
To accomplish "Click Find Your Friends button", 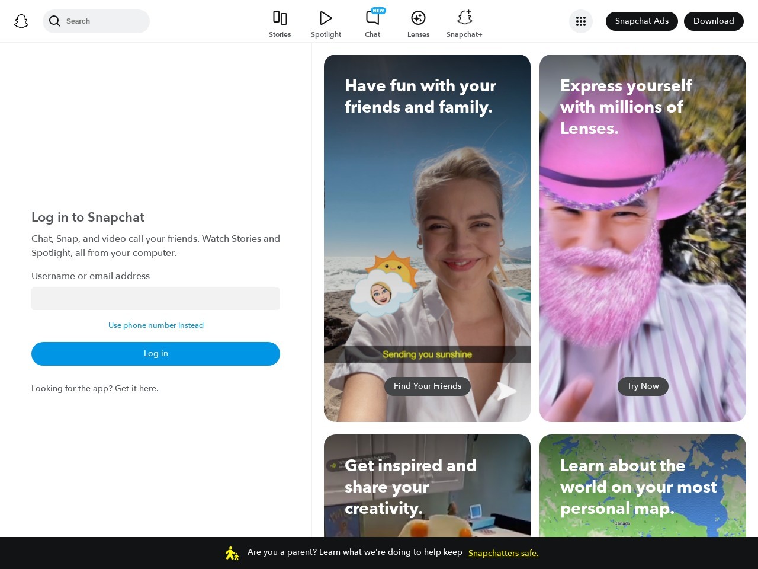I will [x=428, y=386].
